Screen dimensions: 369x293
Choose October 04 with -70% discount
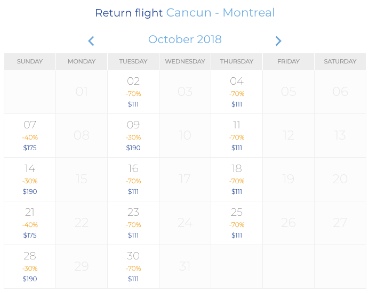[x=237, y=92]
